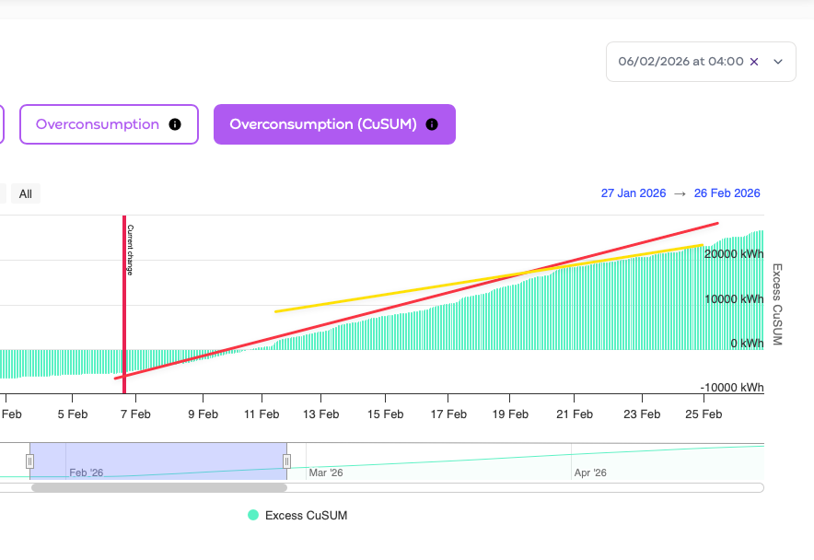
Task: Toggle the Excess CuSUM legend item
Action: pyautogui.click(x=297, y=515)
